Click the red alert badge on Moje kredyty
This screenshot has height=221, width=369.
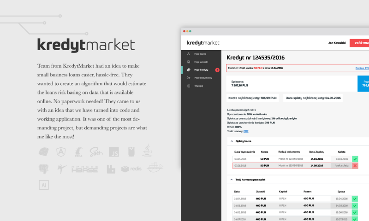tap(217, 70)
